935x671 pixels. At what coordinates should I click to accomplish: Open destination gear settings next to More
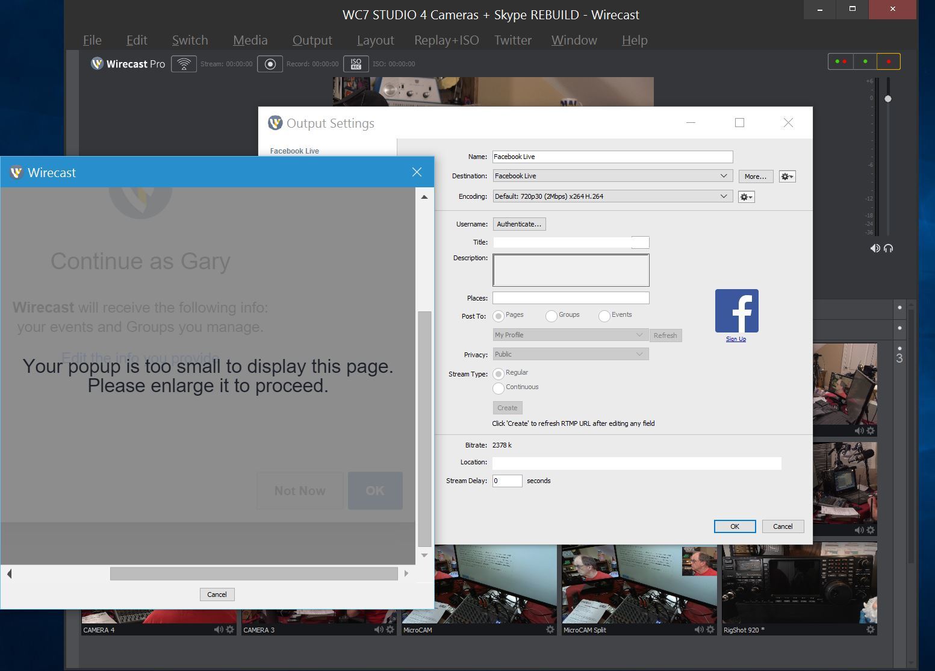(787, 176)
